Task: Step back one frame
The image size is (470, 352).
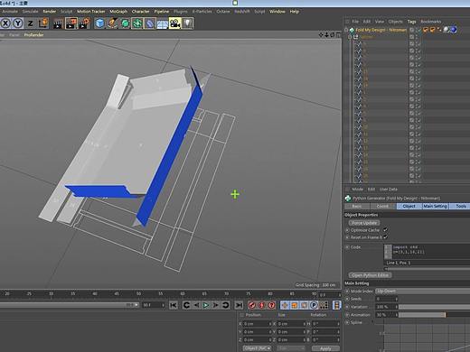Action: tap(196, 305)
